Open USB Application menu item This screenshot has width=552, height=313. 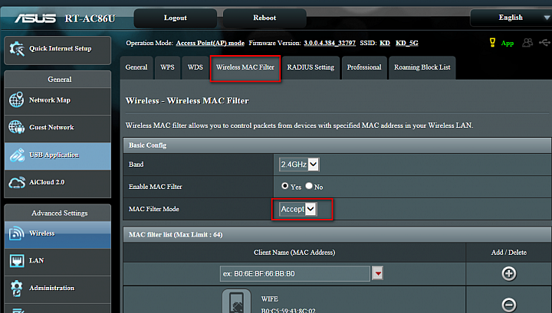(x=58, y=156)
